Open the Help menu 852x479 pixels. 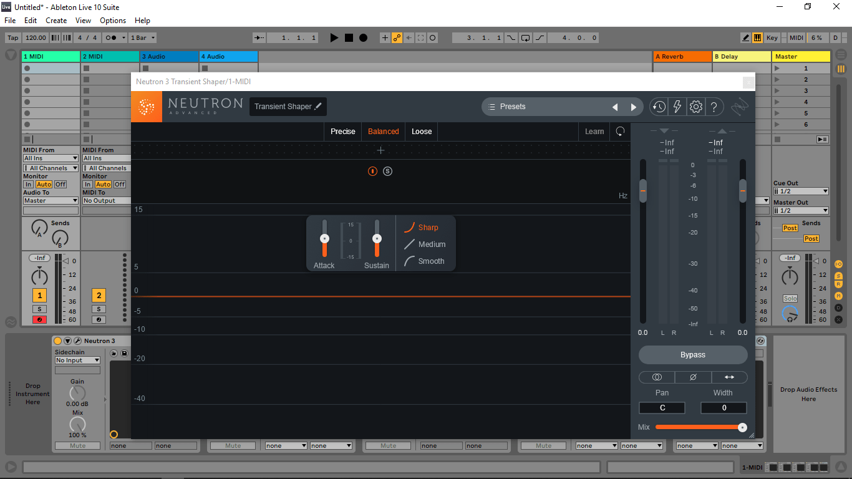[x=142, y=21]
